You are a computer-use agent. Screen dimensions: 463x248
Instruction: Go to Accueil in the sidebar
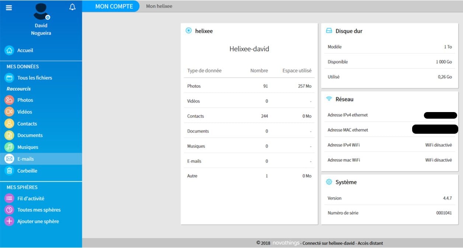[25, 51]
